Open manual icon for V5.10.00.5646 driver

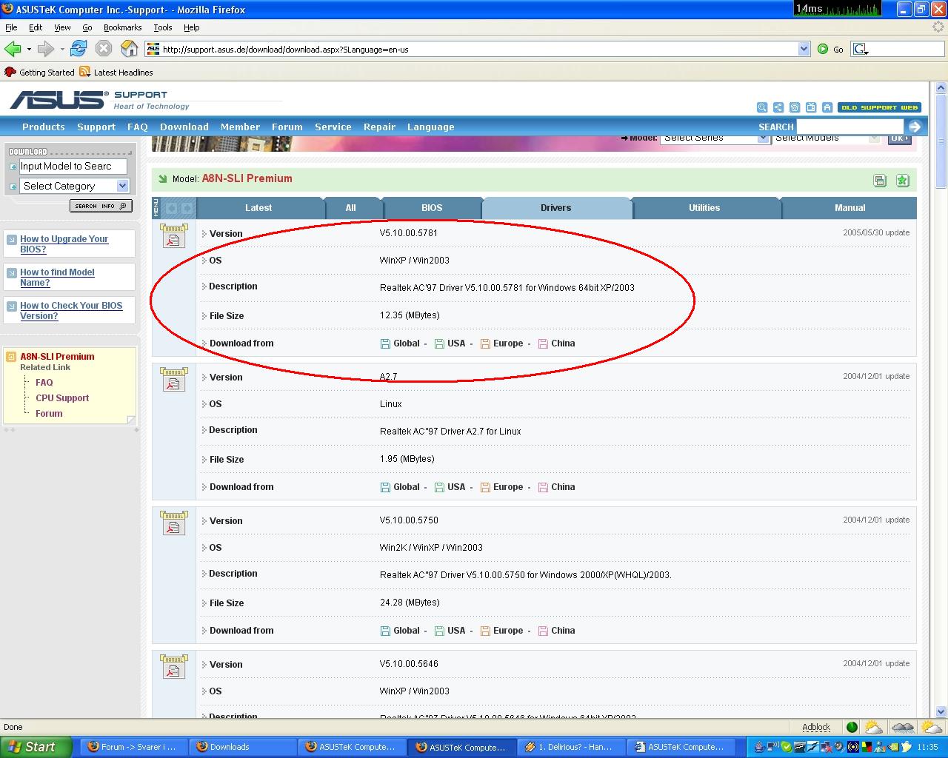pos(174,666)
